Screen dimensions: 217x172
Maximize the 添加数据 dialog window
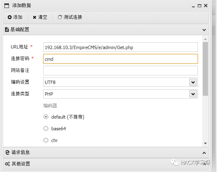(199, 6)
